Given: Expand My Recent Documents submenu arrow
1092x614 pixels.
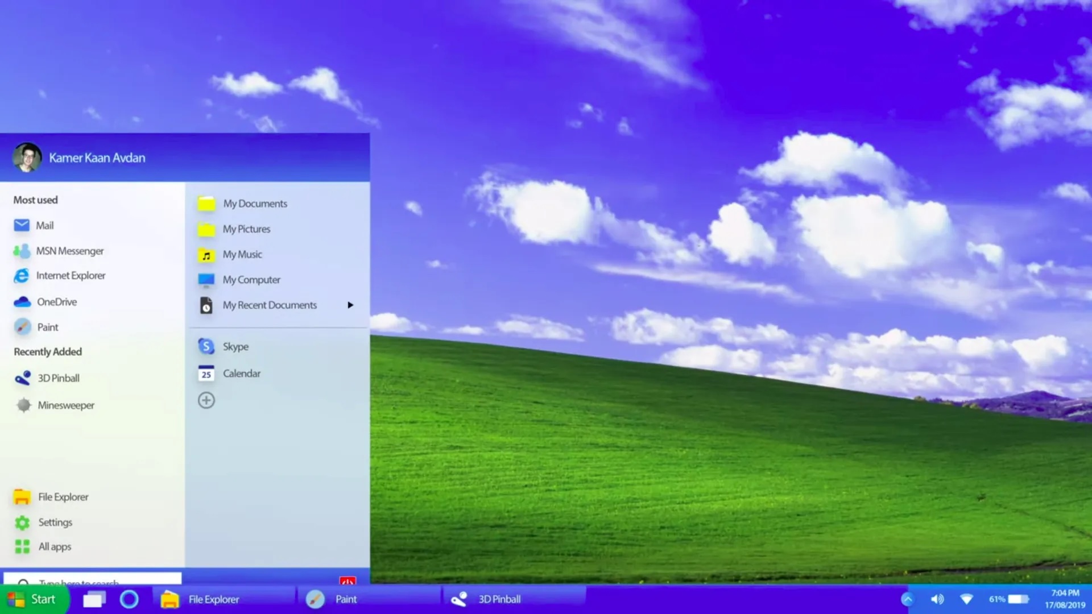Looking at the screenshot, I should (350, 305).
